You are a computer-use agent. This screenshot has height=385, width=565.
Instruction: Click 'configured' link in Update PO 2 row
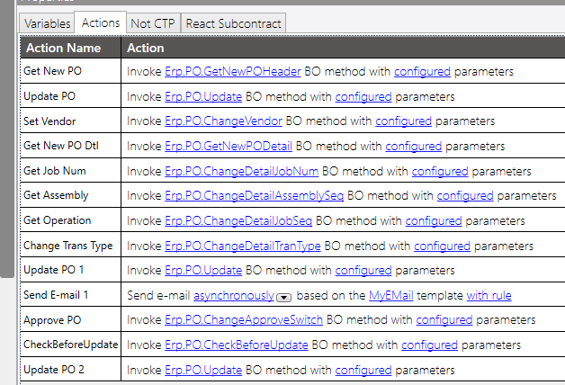point(363,369)
